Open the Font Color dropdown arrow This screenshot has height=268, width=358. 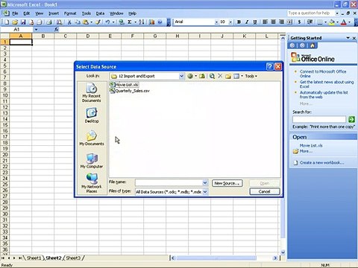349,22
